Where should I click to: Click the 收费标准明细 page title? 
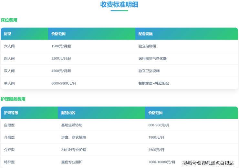point(119,5)
